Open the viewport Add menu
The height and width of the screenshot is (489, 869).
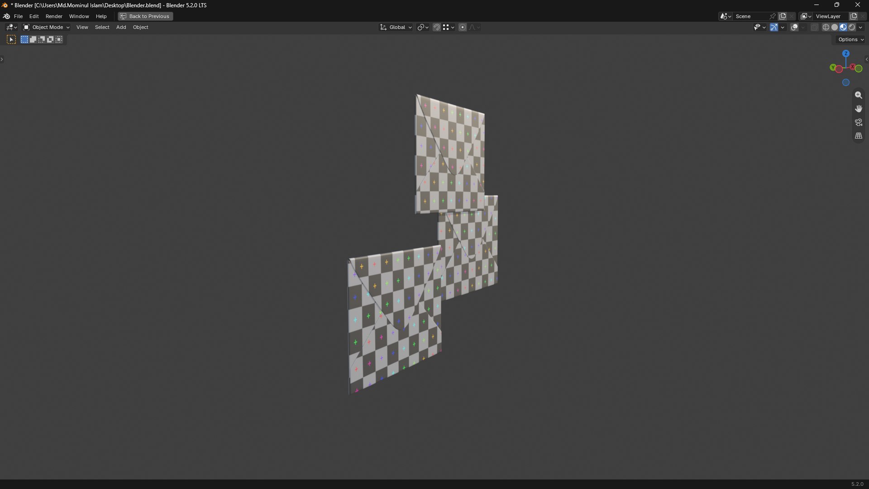[x=121, y=27]
